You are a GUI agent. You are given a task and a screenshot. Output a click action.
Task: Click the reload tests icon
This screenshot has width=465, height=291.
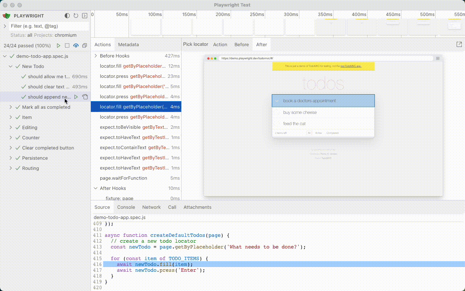(x=76, y=16)
